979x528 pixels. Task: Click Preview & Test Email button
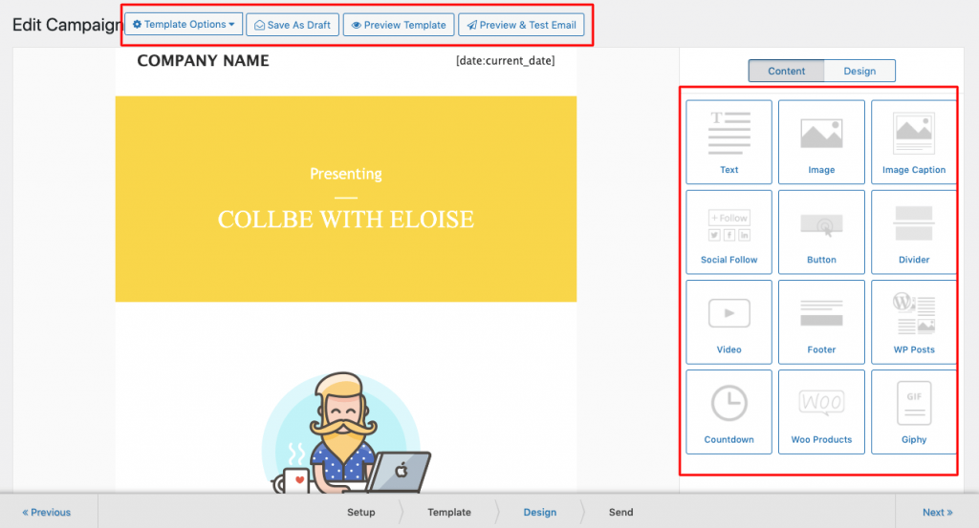[x=521, y=25]
